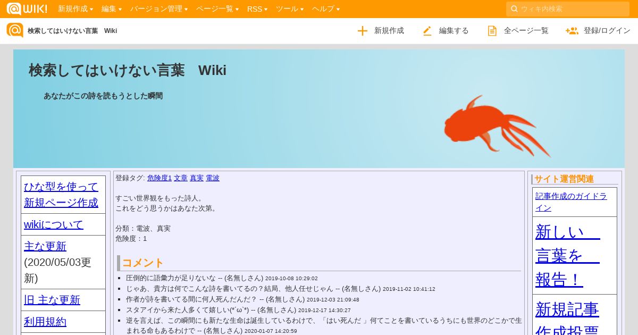Click the line すごい世界観をもった詩人。
The width and height of the screenshot is (638, 335).
159,198
